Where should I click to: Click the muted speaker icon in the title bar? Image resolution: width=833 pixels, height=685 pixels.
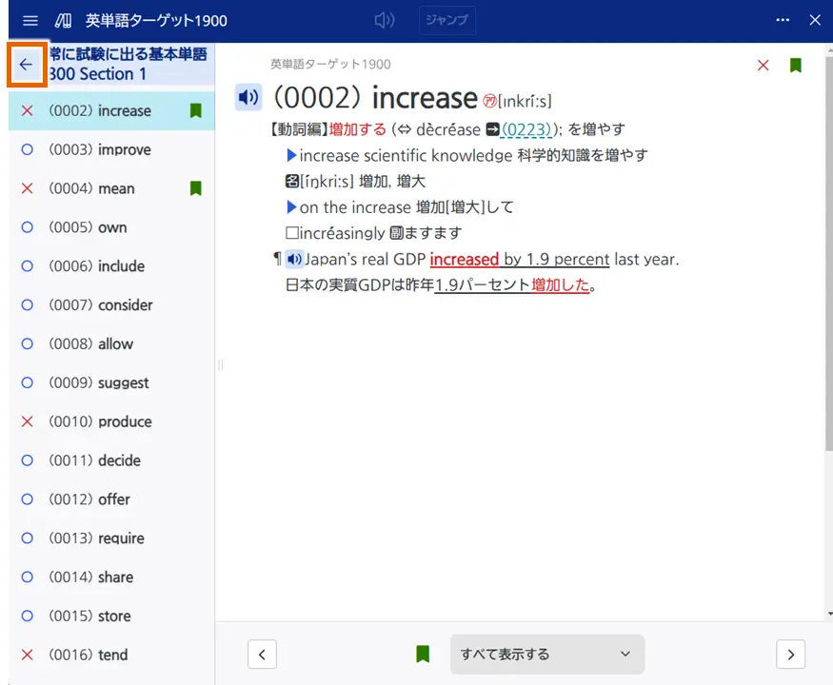[385, 19]
